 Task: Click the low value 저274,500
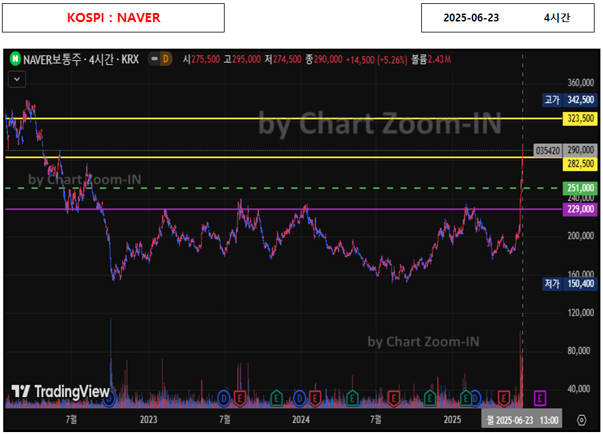pyautogui.click(x=283, y=59)
